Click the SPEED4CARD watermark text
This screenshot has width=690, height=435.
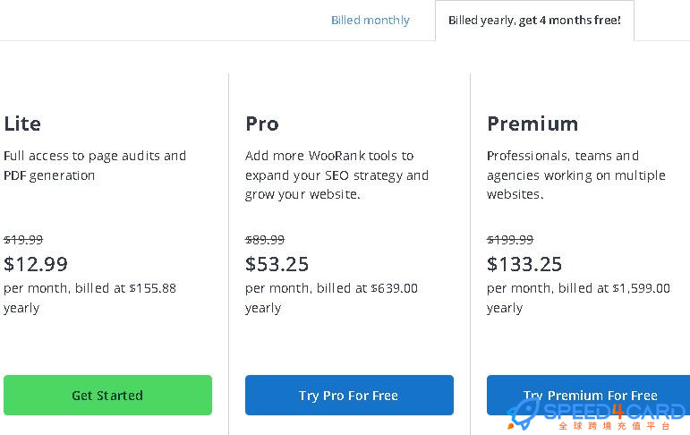coord(614,413)
